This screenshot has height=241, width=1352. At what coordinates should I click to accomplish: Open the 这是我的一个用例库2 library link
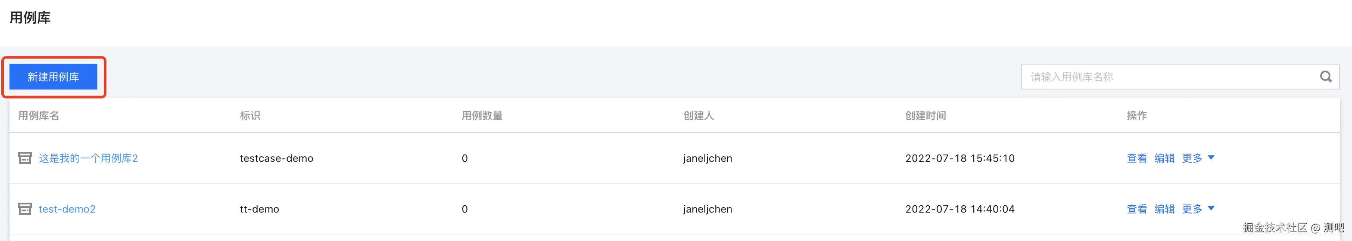point(88,158)
